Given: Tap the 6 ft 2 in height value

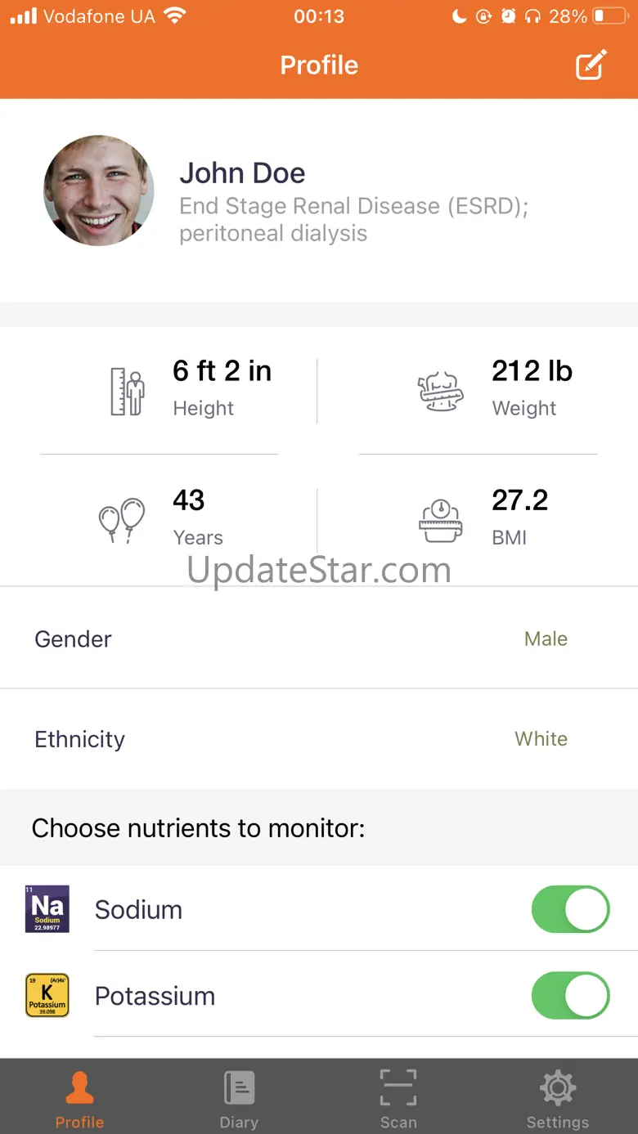Looking at the screenshot, I should coord(222,371).
